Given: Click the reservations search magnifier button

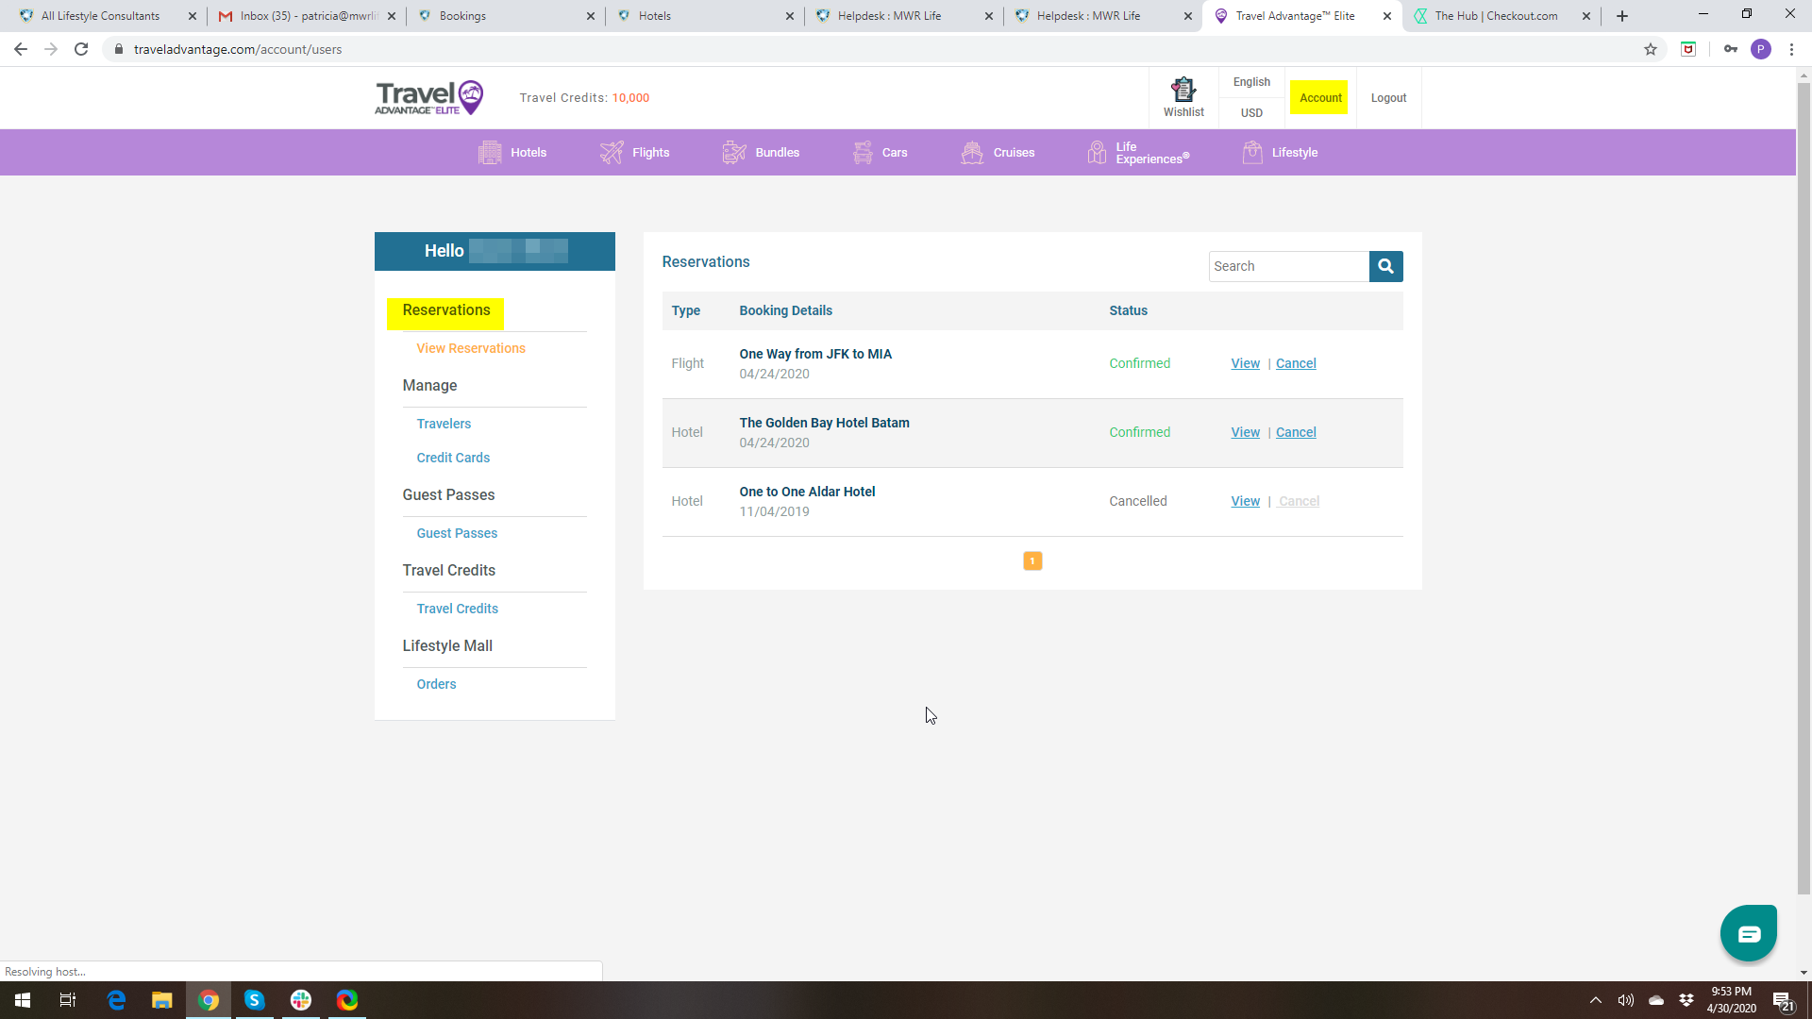Looking at the screenshot, I should [x=1385, y=266].
